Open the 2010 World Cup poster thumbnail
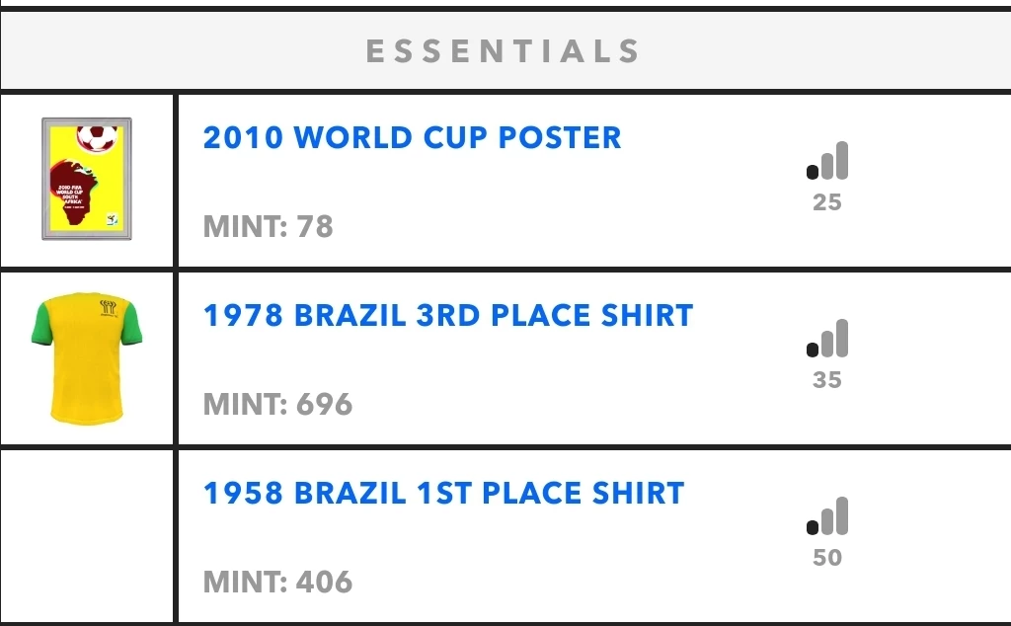Screen dimensions: 1011x626 pos(87,179)
